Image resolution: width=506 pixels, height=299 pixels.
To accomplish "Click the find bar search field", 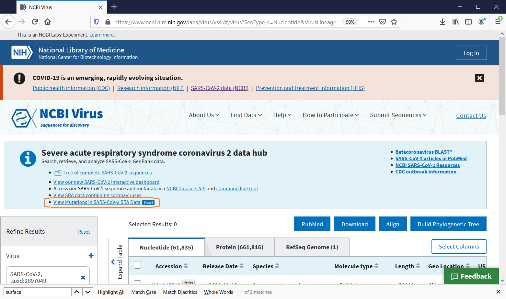I will pos(37,292).
